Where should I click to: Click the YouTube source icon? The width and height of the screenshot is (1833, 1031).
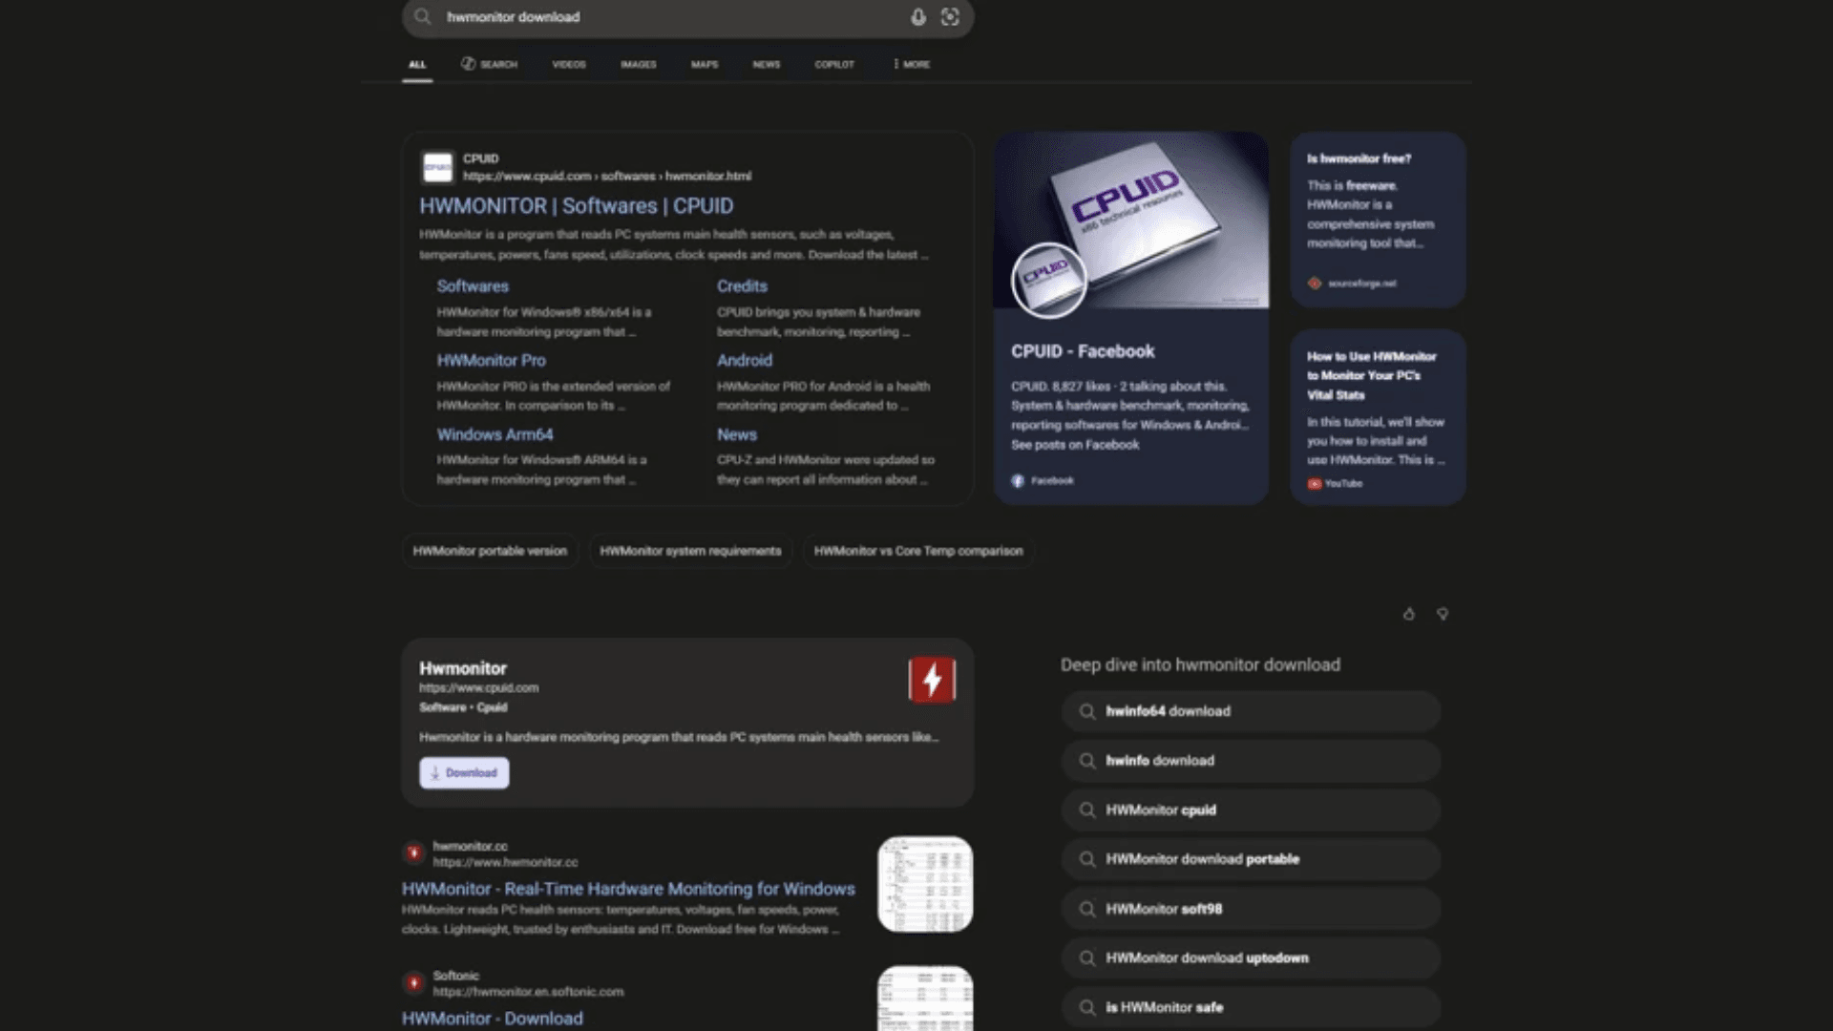[x=1315, y=484]
